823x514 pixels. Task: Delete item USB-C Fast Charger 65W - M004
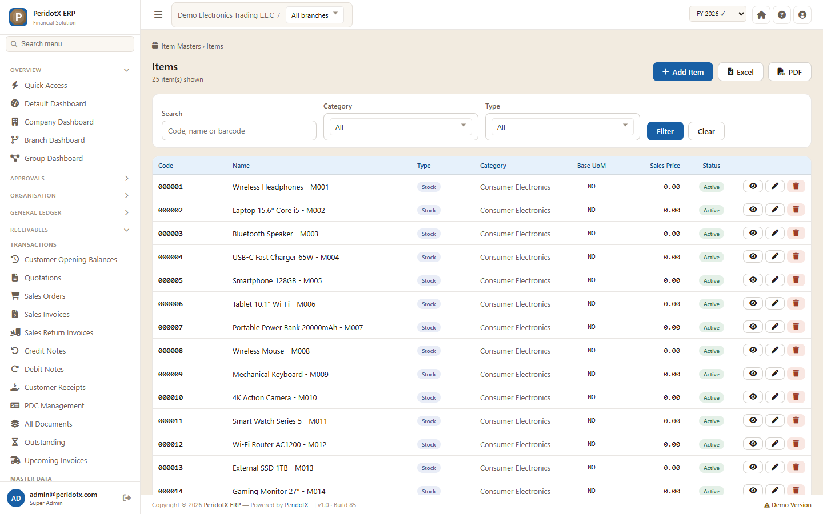pyautogui.click(x=796, y=256)
